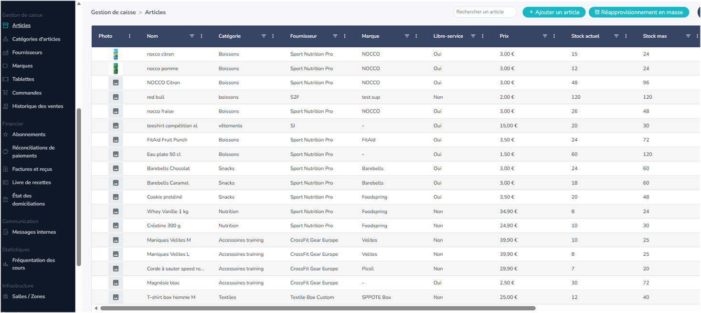Open État des domiciliations
The width and height of the screenshot is (701, 313).
point(29,199)
